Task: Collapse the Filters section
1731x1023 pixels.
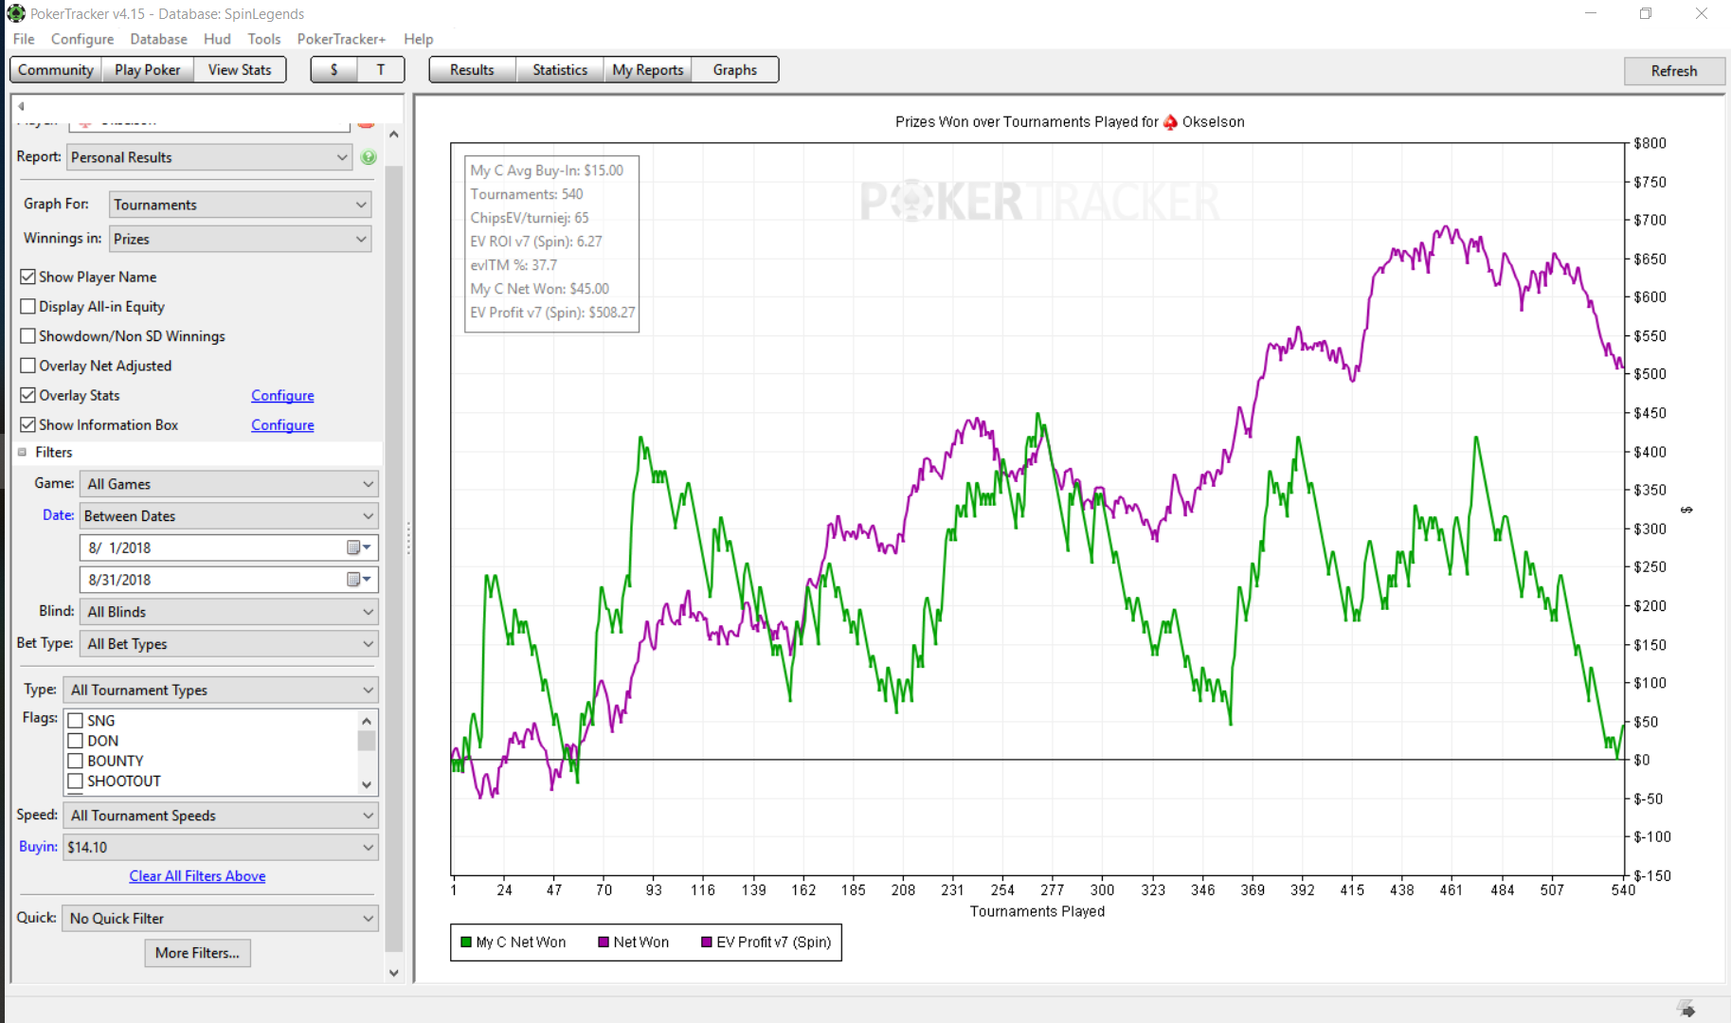Action: (22, 453)
